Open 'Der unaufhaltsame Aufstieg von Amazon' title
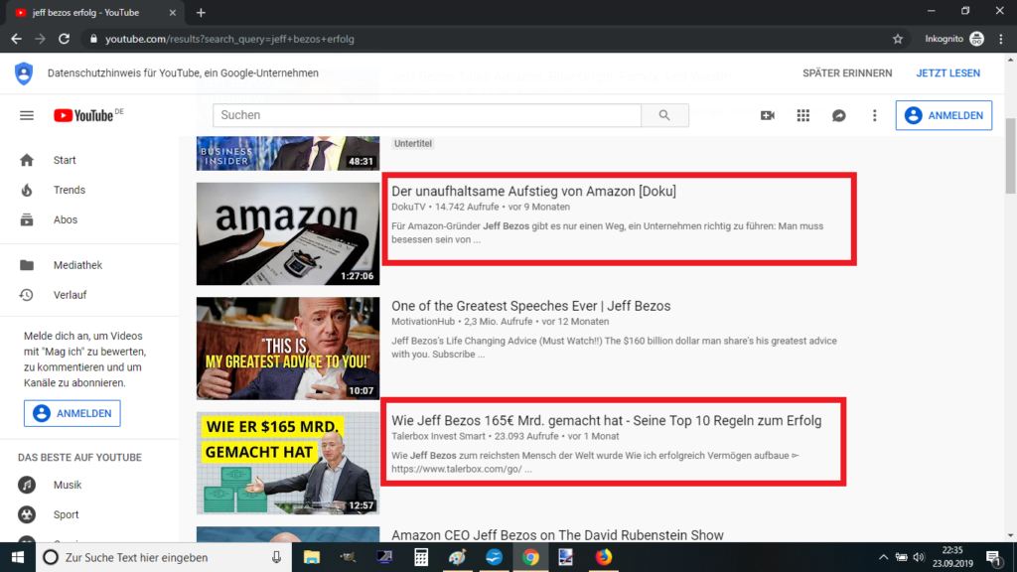Image resolution: width=1017 pixels, height=572 pixels. pos(533,192)
